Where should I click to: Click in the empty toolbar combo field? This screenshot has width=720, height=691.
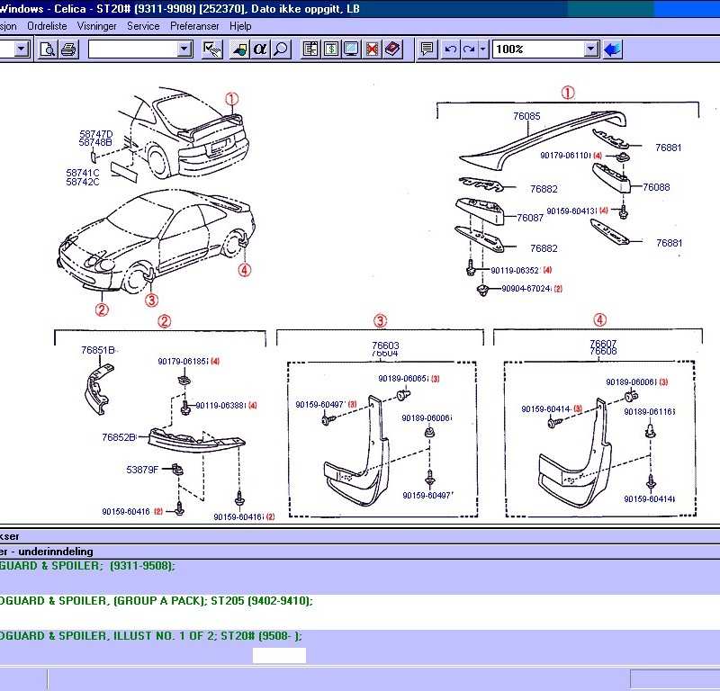[x=133, y=49]
